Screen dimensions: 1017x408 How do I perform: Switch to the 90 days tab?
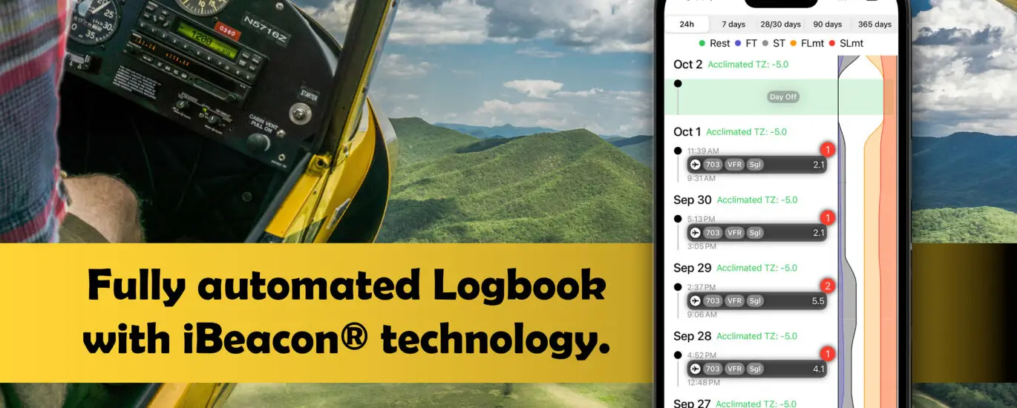click(827, 24)
